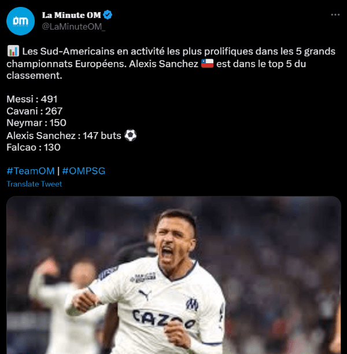Viewport: 347px width, 354px height.
Task: Click the "Falcao : 130" line
Action: point(34,148)
